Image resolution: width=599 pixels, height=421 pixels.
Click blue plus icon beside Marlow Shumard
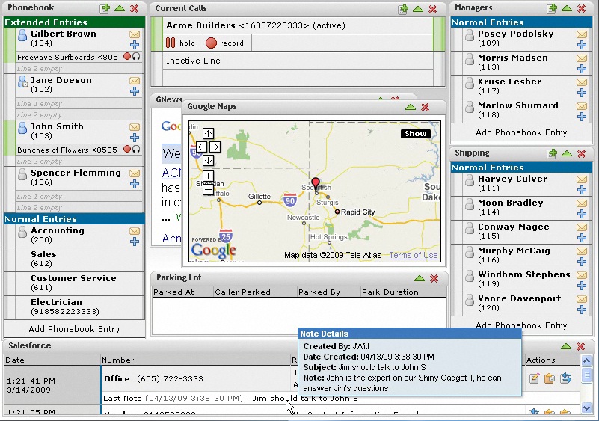coord(582,117)
